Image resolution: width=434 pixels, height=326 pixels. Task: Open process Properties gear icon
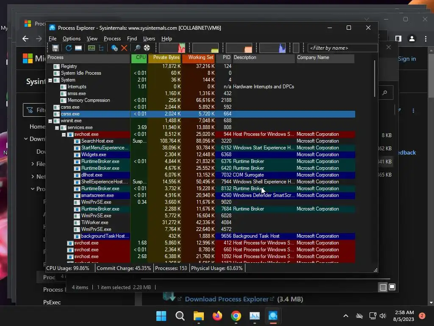pyautogui.click(x=114, y=48)
